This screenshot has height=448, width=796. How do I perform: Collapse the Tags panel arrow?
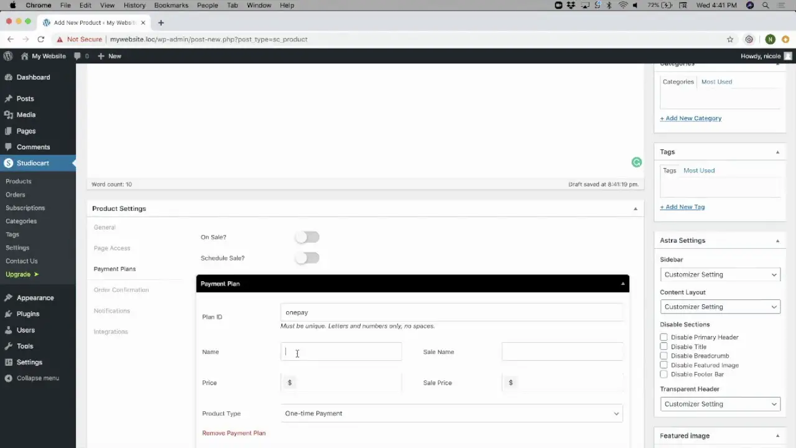777,152
